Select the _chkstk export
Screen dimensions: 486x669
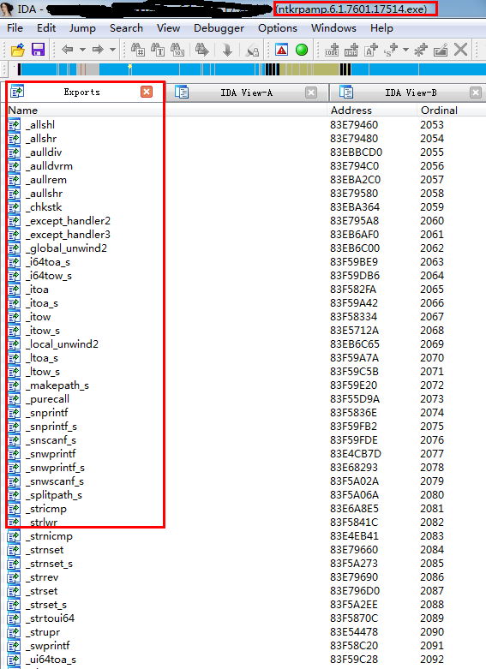click(x=45, y=207)
